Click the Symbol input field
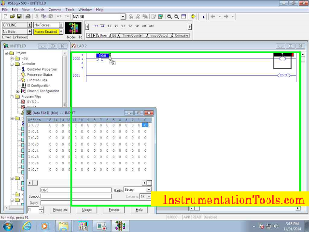This screenshot has height=232, width=309. 76,197
